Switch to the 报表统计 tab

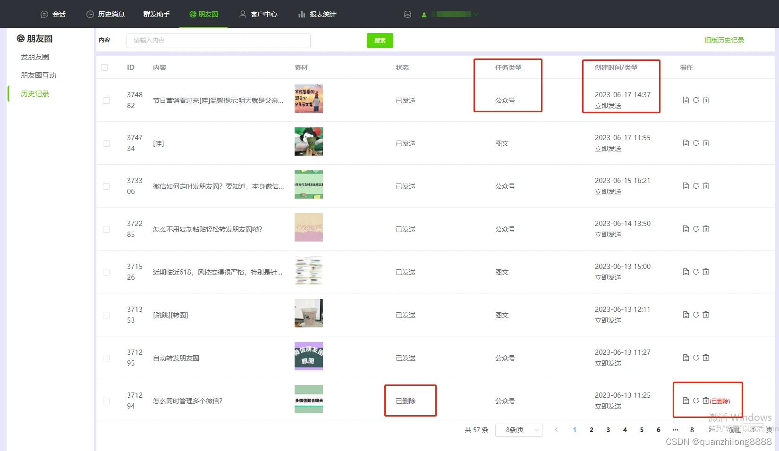[x=322, y=14]
